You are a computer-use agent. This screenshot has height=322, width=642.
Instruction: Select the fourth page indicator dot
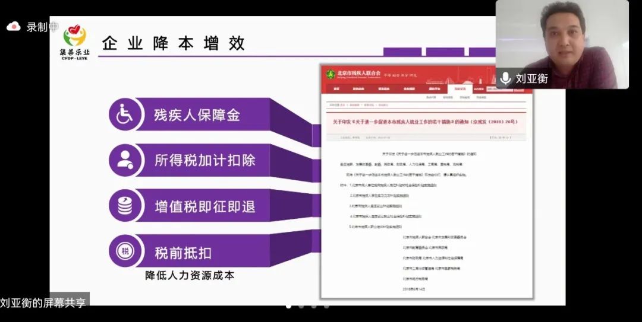tap(326, 306)
